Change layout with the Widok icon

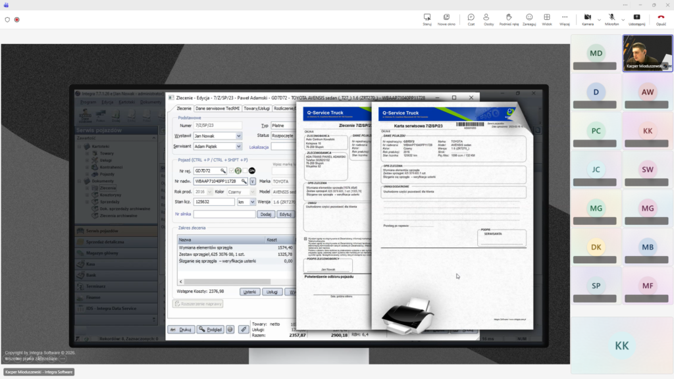[547, 18]
